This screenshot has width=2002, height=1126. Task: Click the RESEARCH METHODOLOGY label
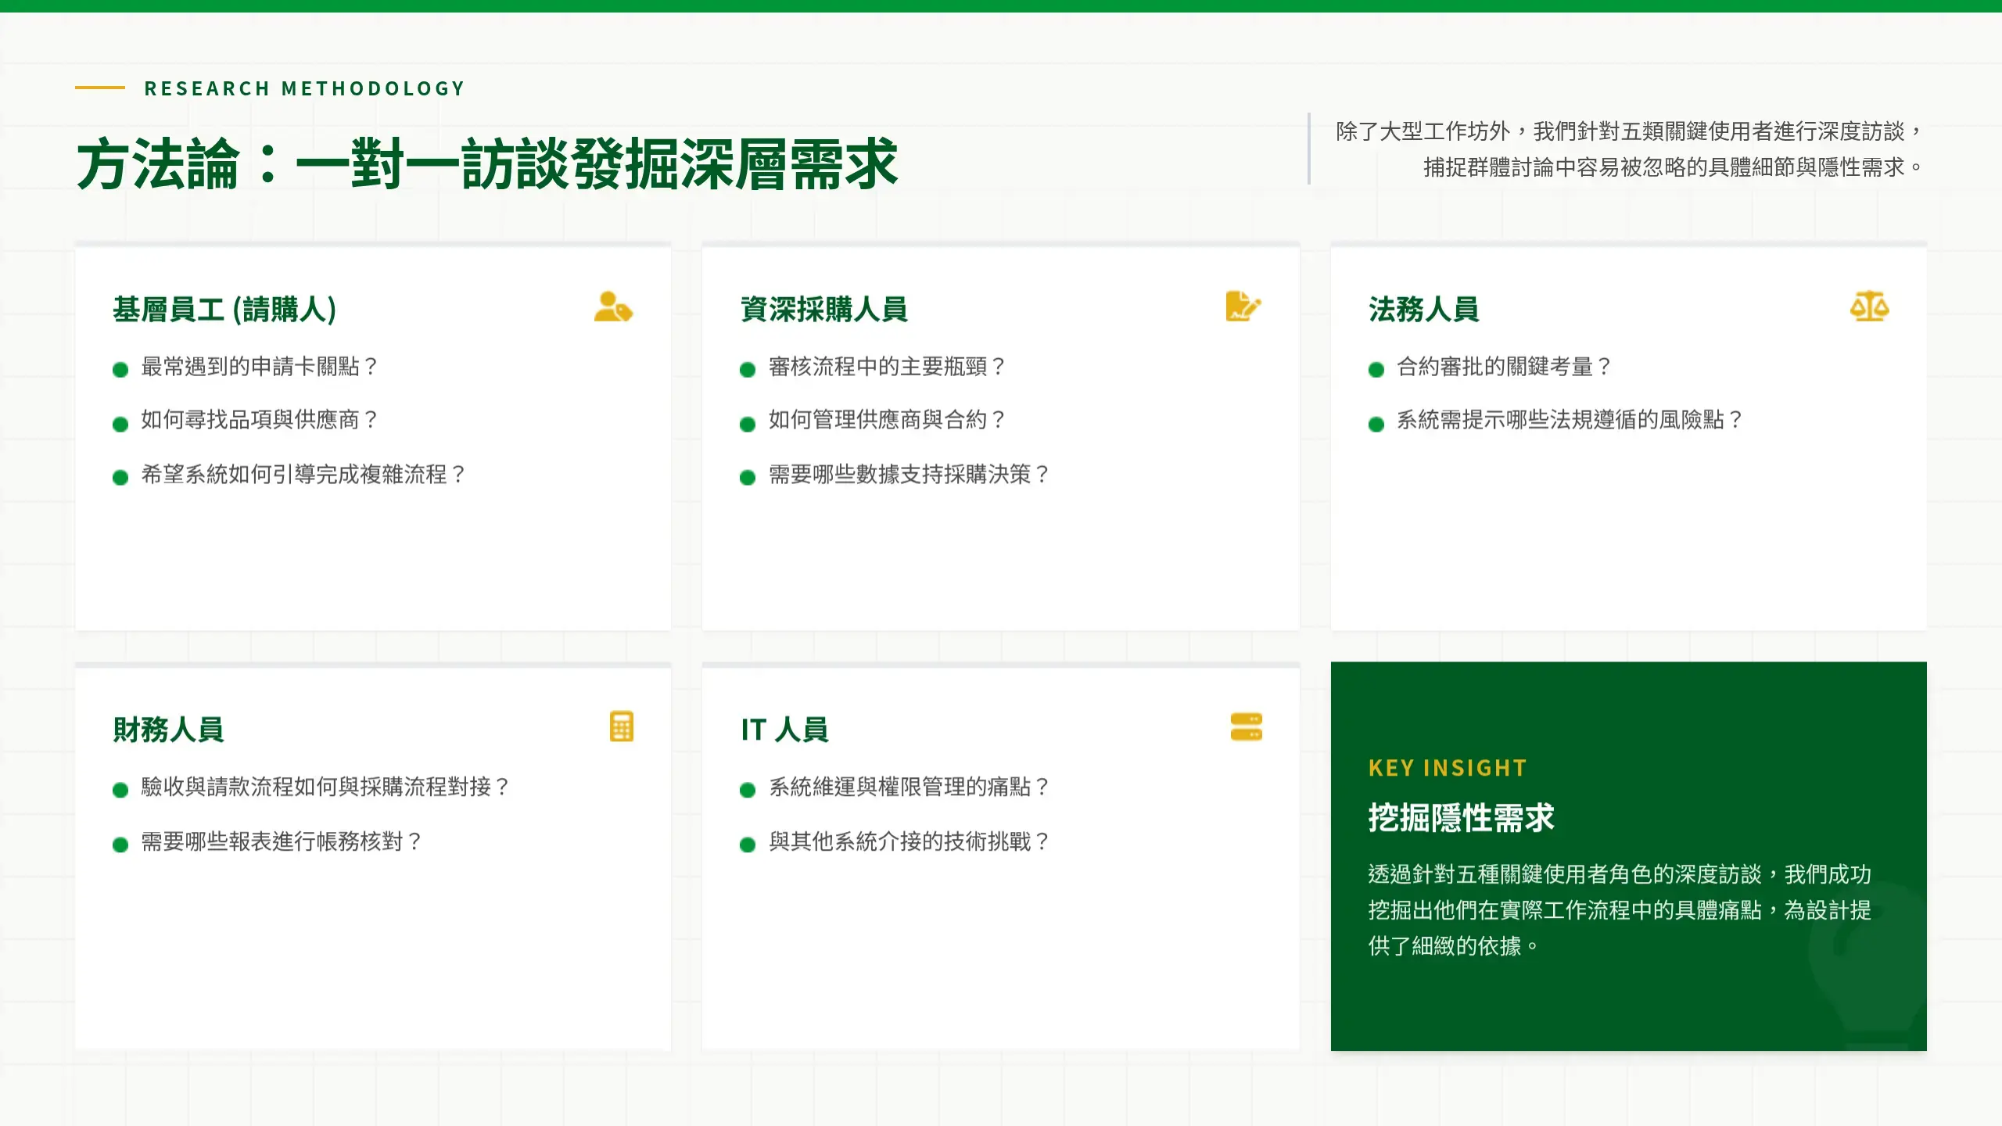[305, 88]
